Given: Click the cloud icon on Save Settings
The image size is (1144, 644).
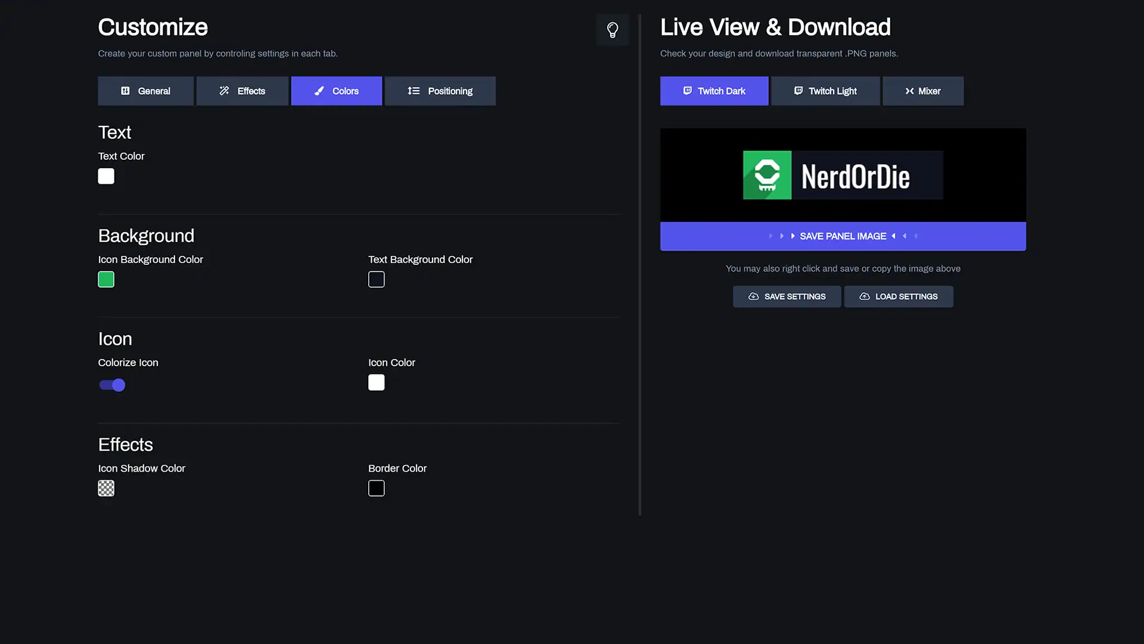Looking at the screenshot, I should (754, 296).
